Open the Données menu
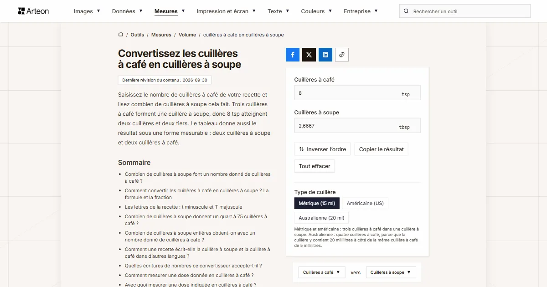The width and height of the screenshot is (547, 287). click(x=127, y=11)
